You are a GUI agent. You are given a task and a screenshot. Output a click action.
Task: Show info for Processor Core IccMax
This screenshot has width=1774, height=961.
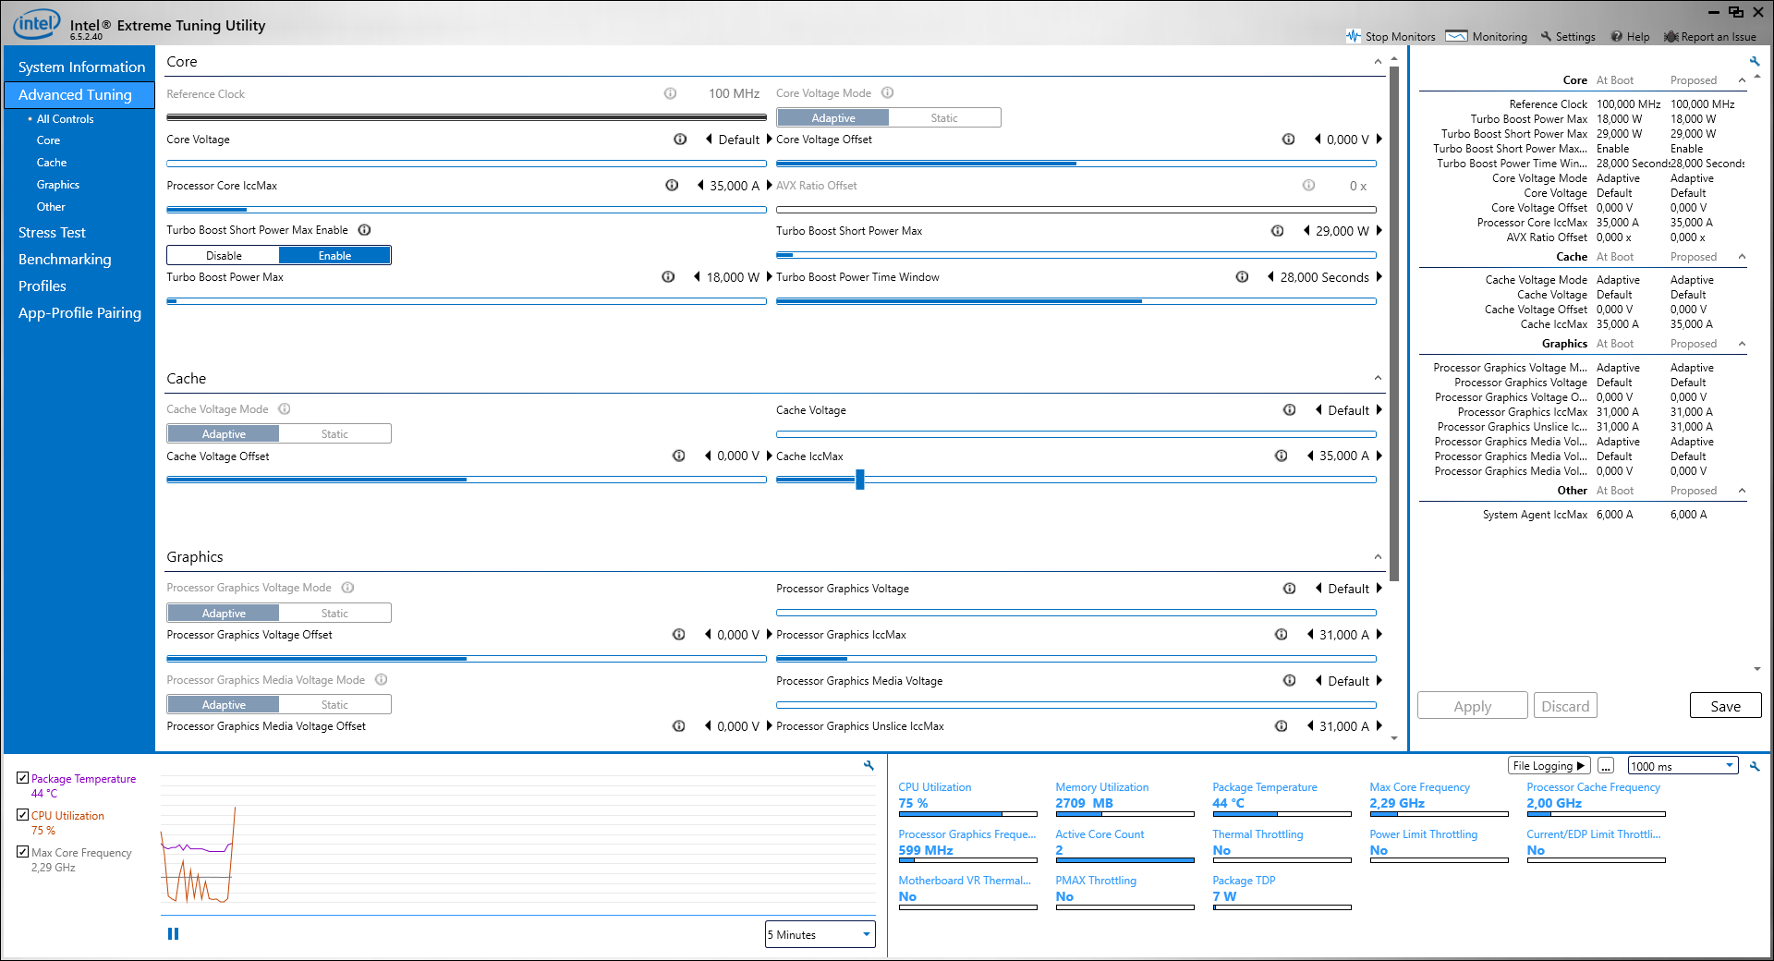(672, 186)
